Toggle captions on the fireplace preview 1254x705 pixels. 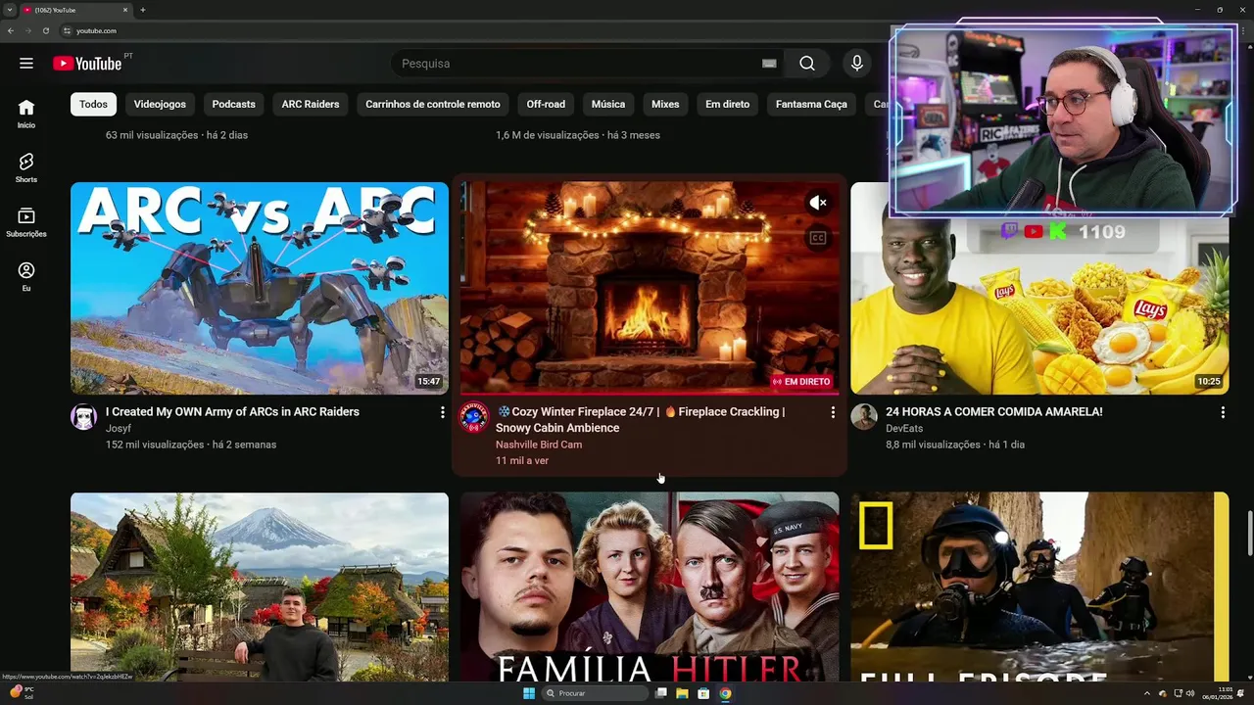(818, 238)
